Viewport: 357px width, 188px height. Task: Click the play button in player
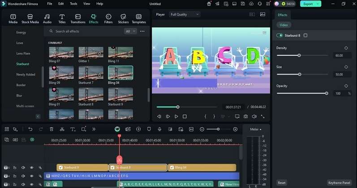[x=176, y=117]
